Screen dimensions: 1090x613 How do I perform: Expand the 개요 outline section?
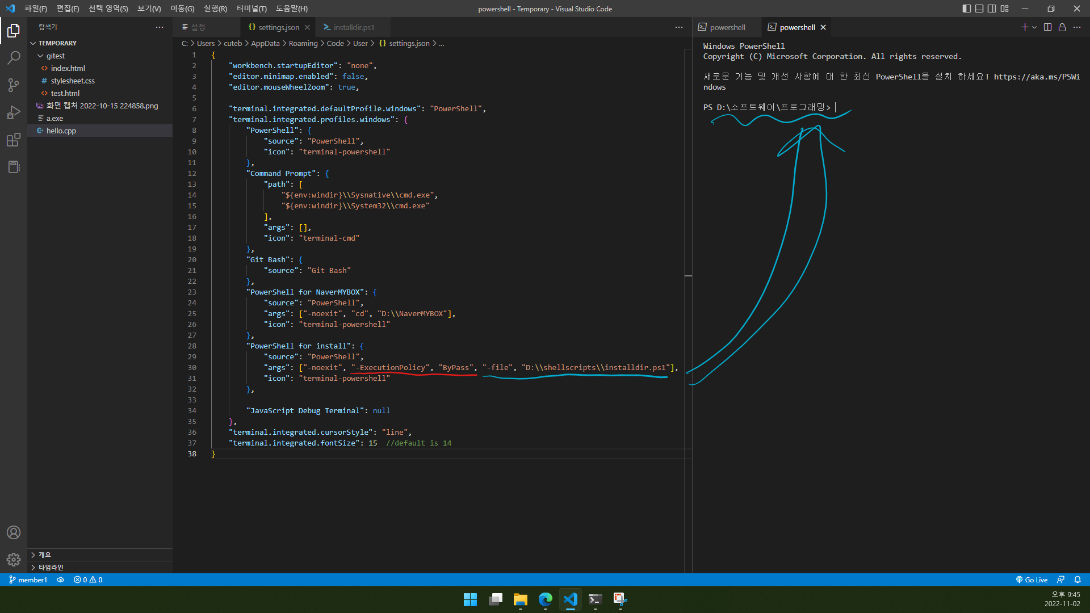click(x=100, y=555)
